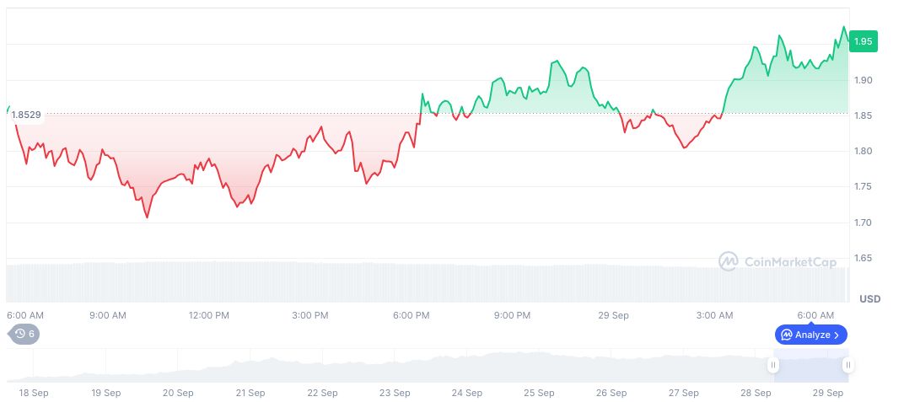Screen dimensions: 904x402
Task: Click the 1.8529 opening price label
Action: point(26,114)
